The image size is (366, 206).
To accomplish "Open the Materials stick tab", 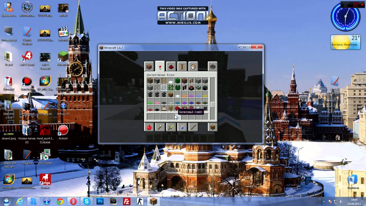I will pyautogui.click(x=193, y=127).
